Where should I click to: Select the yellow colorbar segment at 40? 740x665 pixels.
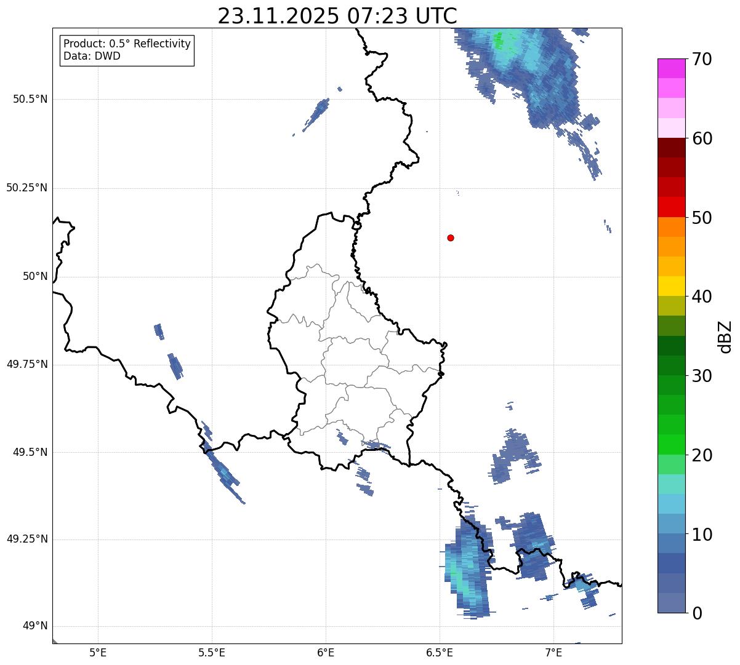[x=672, y=286]
